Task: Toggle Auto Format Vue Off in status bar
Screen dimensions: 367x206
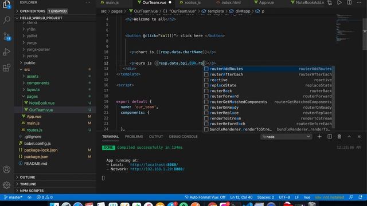Action: pos(205,197)
